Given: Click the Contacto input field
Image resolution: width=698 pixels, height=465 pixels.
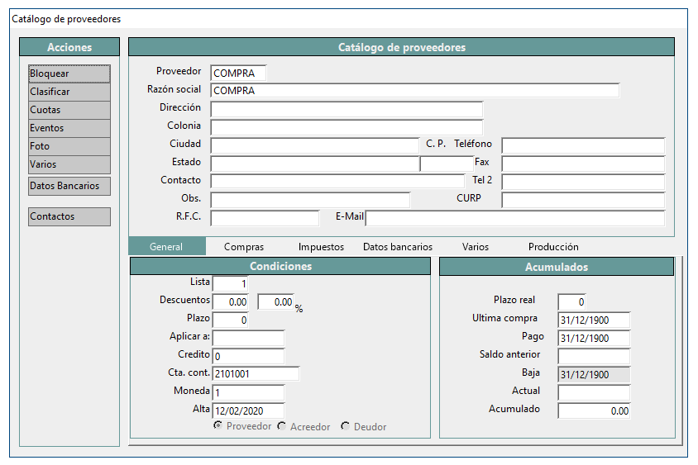Looking at the screenshot, I should click(337, 181).
